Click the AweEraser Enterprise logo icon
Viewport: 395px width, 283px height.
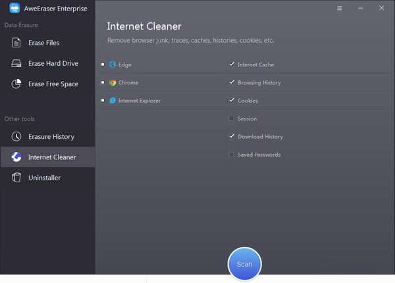point(14,9)
